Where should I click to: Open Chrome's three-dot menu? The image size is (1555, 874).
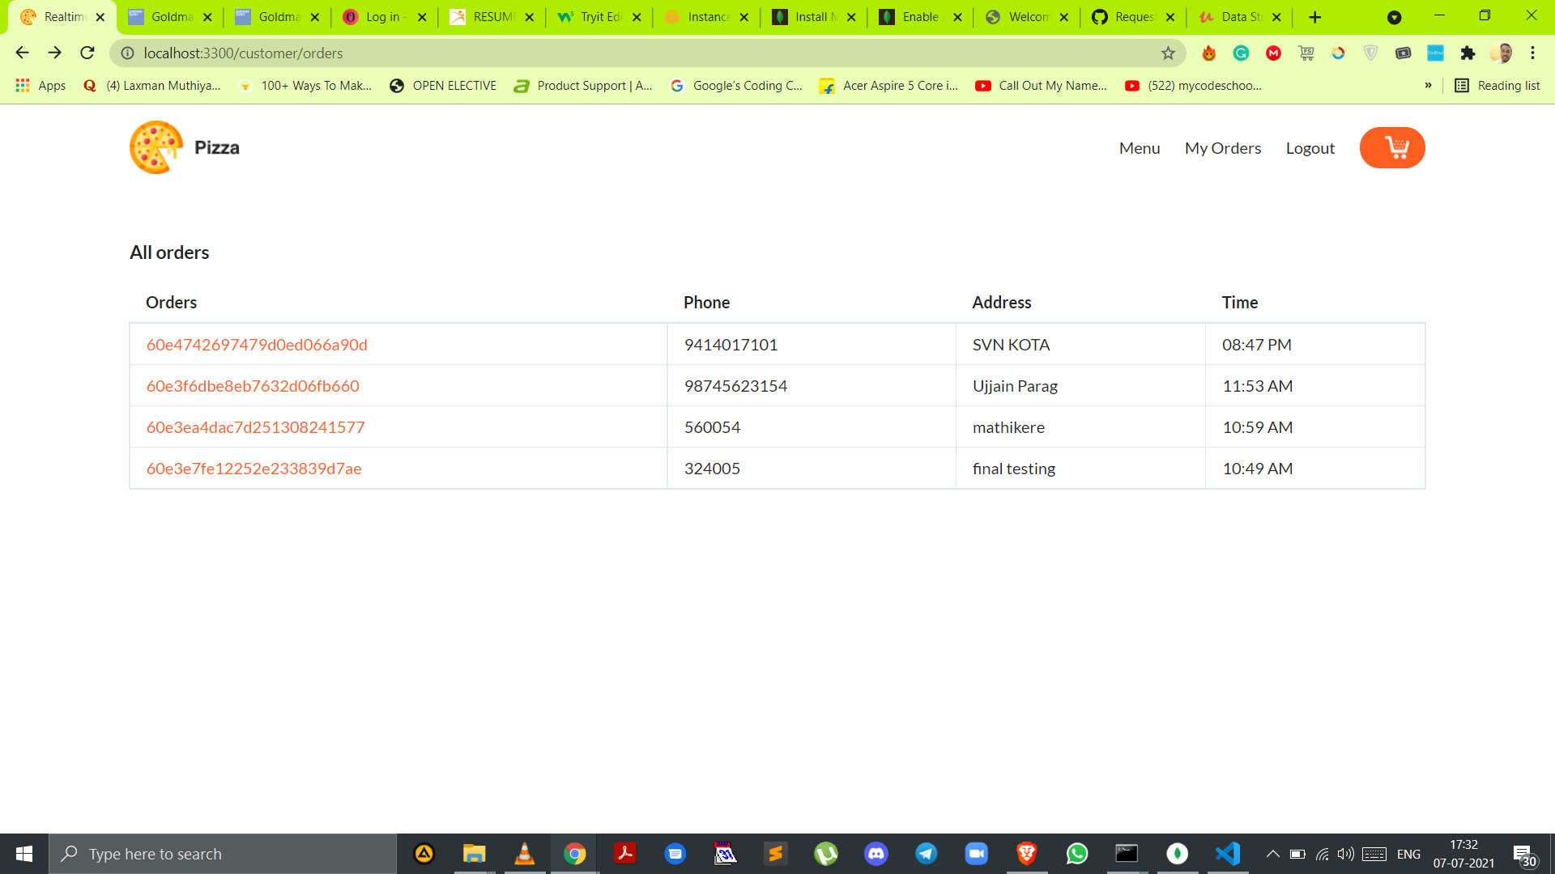tap(1532, 53)
